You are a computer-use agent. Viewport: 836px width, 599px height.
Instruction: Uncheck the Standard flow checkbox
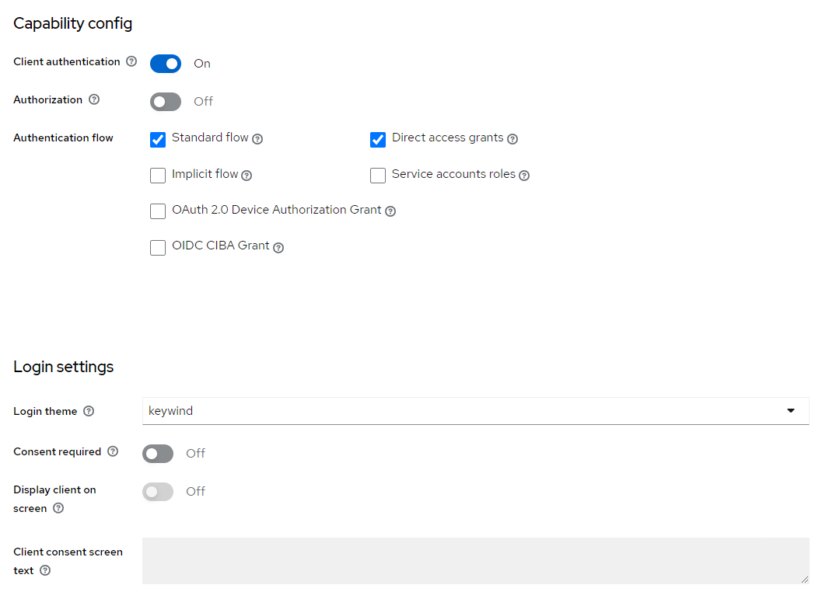tap(158, 140)
